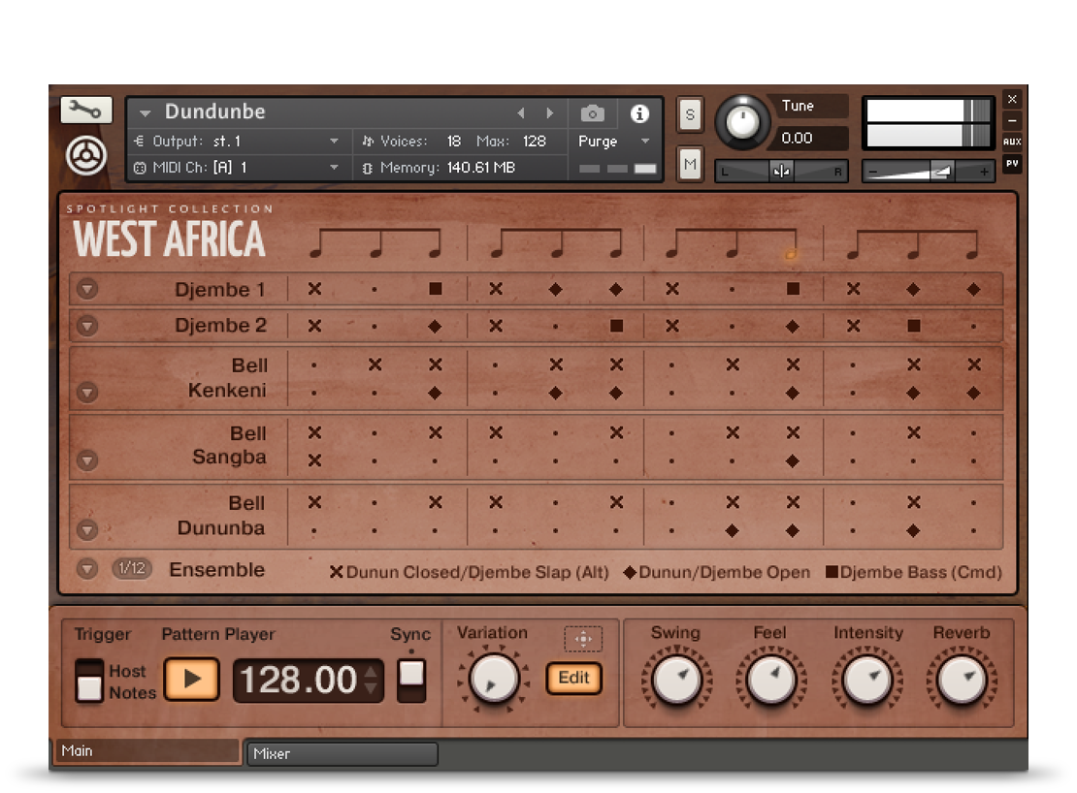
Task: Open the instrument name dropdown arrow
Action: click(145, 113)
